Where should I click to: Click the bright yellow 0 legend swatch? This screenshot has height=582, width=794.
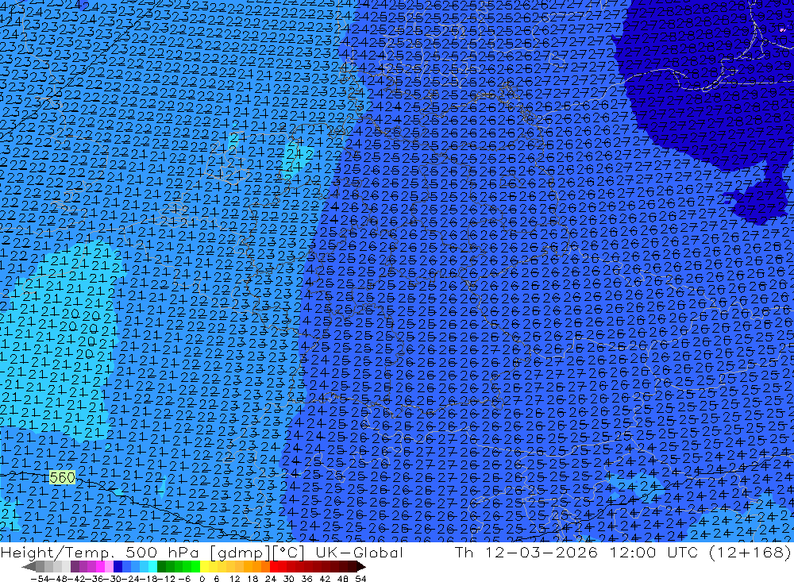click(204, 567)
